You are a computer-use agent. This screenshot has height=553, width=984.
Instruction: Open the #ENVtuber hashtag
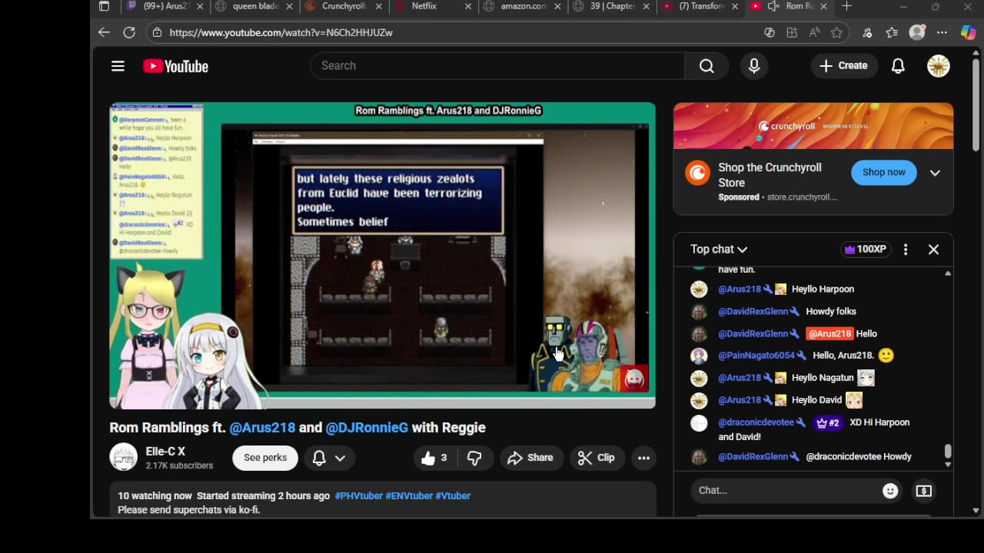409,496
